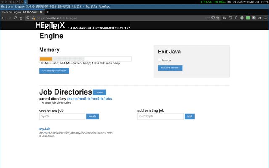This screenshot has height=168, width=269.
Task: Click the white square extension icon next to overflow
Action: click(x=254, y=18)
